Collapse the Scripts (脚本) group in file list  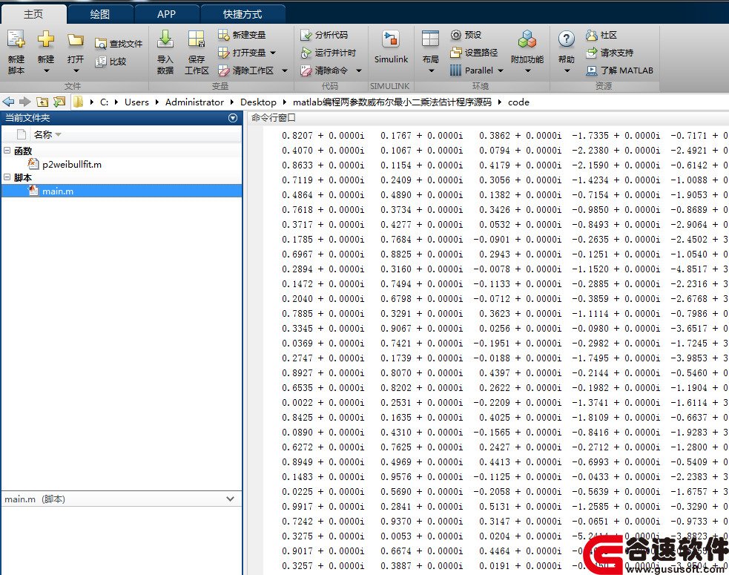coord(7,177)
